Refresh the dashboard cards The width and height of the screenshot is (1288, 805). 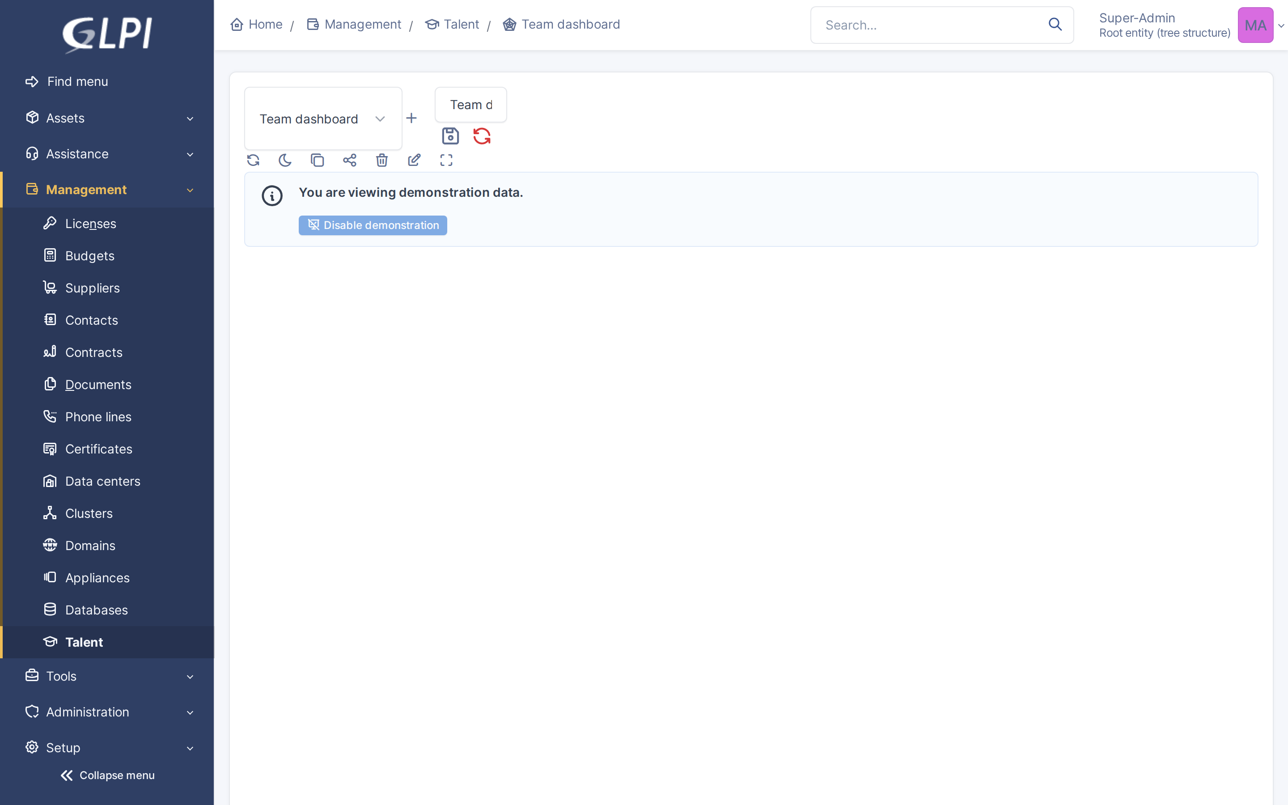(x=253, y=160)
